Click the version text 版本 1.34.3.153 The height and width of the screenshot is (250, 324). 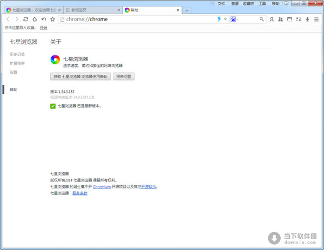point(62,92)
